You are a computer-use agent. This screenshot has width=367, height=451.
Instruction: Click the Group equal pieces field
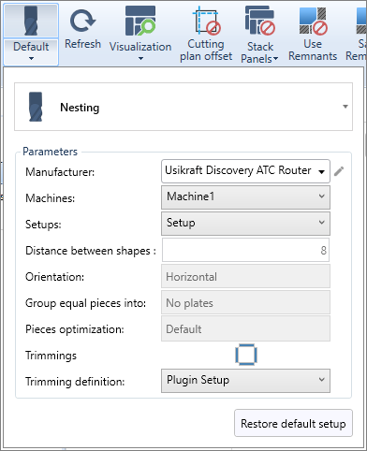pyautogui.click(x=245, y=302)
